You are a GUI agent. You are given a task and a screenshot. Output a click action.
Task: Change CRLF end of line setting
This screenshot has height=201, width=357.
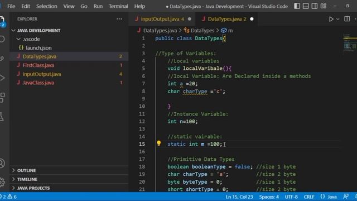(309, 197)
